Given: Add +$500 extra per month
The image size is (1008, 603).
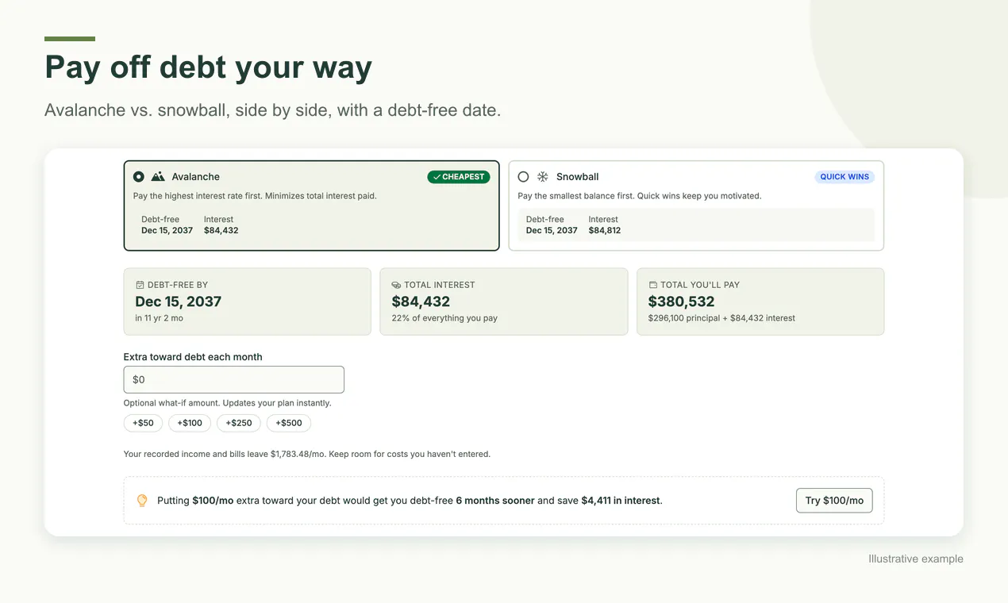Looking at the screenshot, I should [289, 423].
